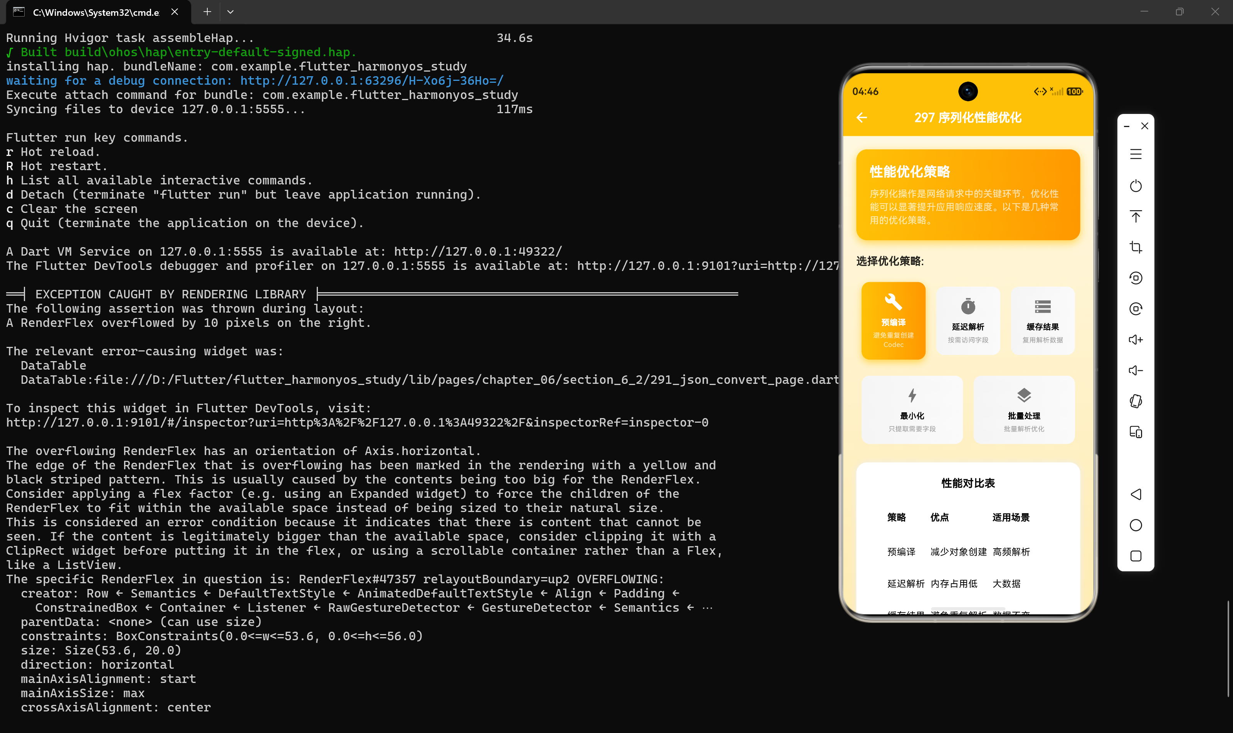The width and height of the screenshot is (1233, 733).
Task: Click the 减少对象创建 table cell
Action: coord(959,552)
